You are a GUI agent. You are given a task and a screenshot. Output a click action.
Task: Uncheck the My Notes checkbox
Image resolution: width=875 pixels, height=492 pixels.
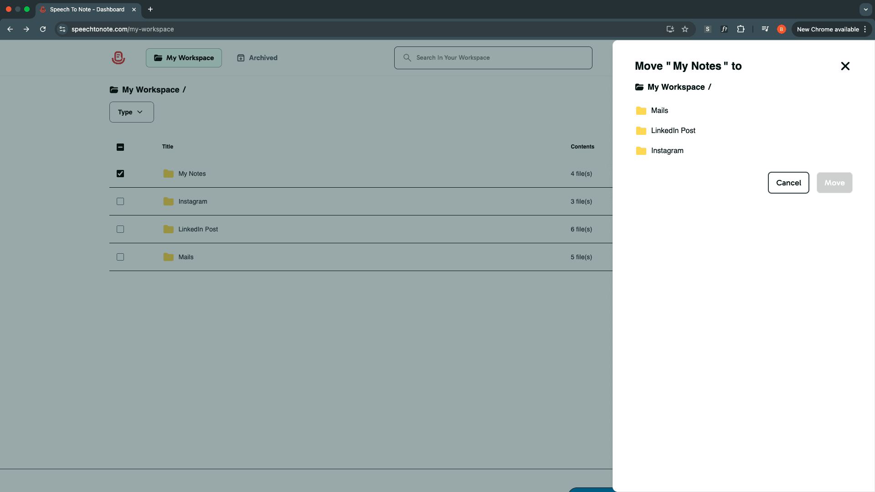coord(120,174)
